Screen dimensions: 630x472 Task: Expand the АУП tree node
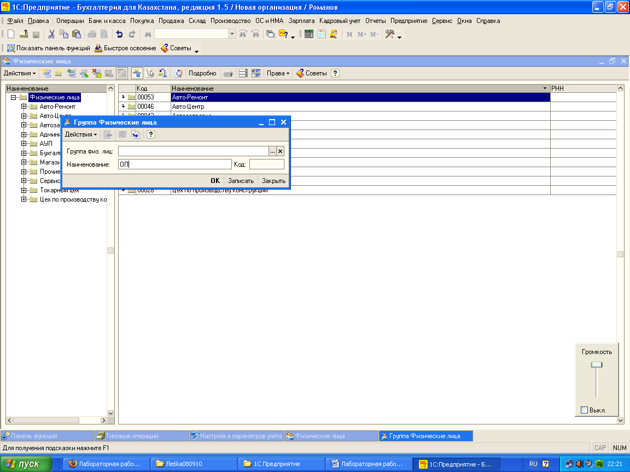pyautogui.click(x=24, y=143)
